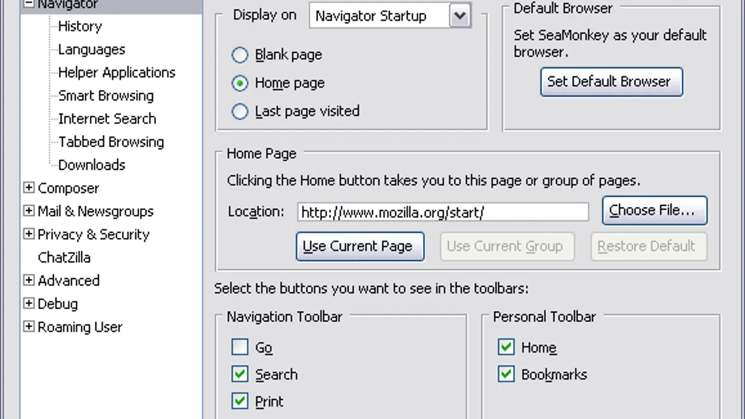Select the Blank page radio button
This screenshot has width=745, height=419.
240,55
